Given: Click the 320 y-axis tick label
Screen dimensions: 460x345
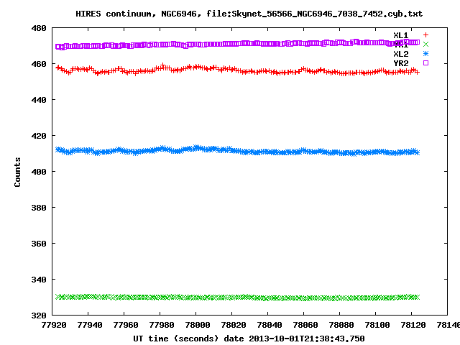Looking at the screenshot, I should tap(39, 316).
